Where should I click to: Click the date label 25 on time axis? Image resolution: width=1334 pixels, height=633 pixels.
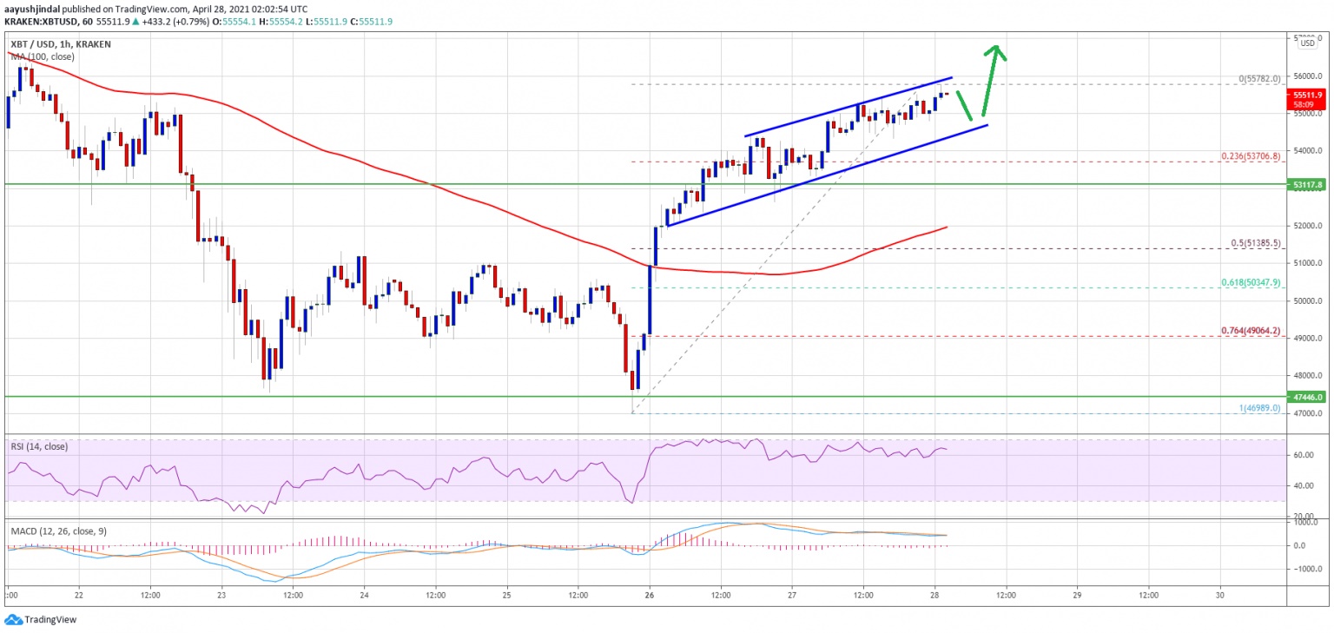(x=507, y=596)
